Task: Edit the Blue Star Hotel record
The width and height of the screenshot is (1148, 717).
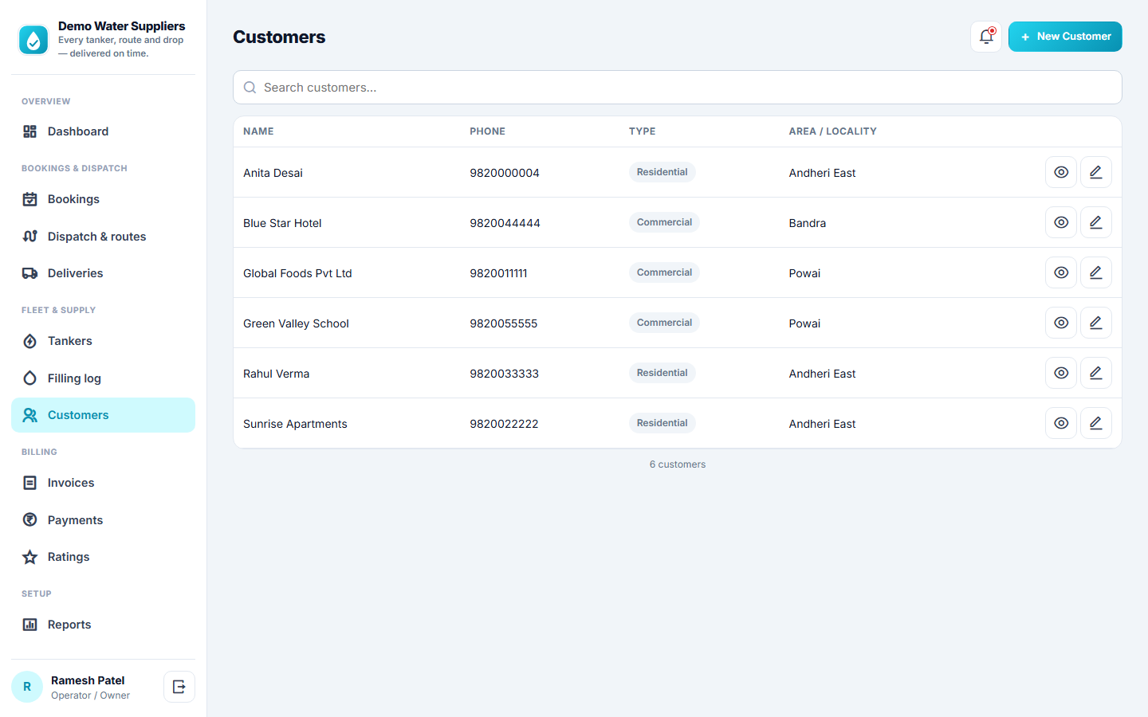Action: (x=1096, y=222)
